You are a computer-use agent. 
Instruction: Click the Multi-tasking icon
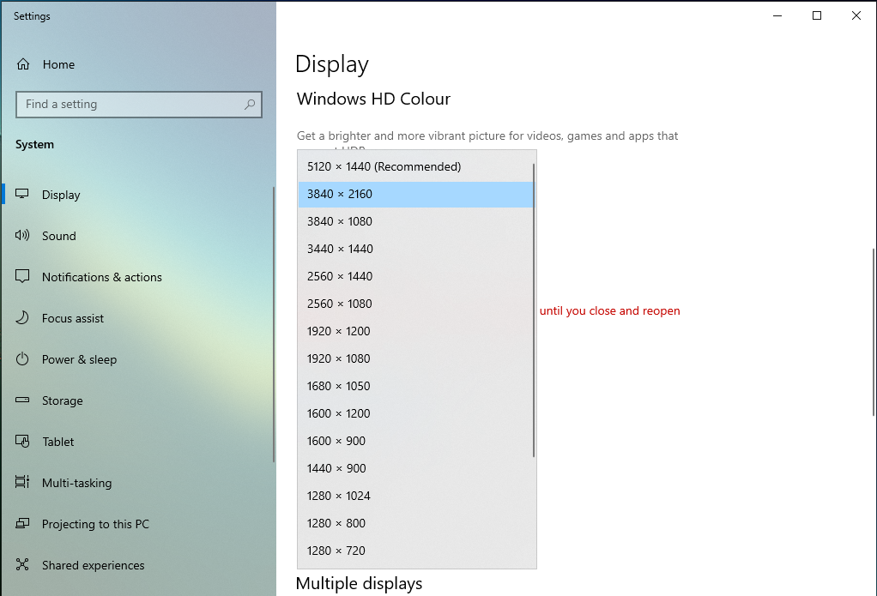21,482
